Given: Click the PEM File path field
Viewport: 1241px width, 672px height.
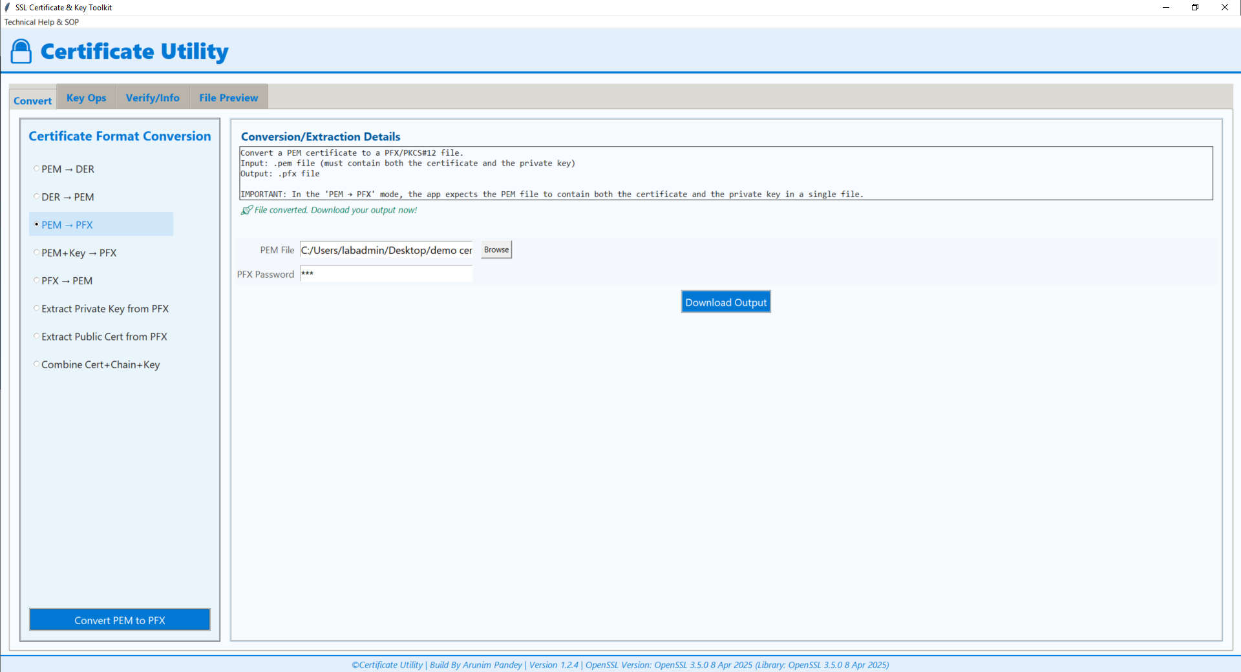Looking at the screenshot, I should [386, 249].
